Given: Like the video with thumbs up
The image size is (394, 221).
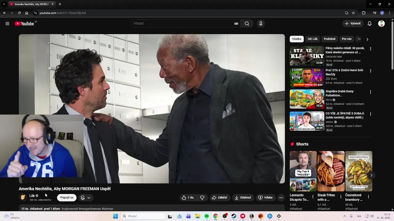Looking at the screenshot, I should point(188,198).
